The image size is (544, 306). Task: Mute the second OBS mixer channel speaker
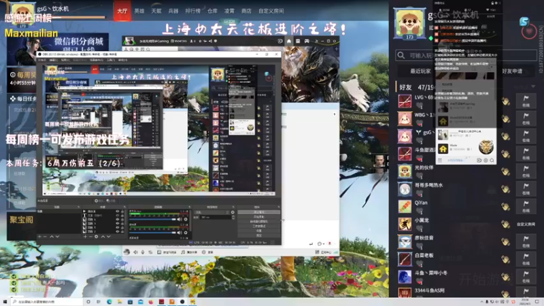pyautogui.click(x=179, y=233)
